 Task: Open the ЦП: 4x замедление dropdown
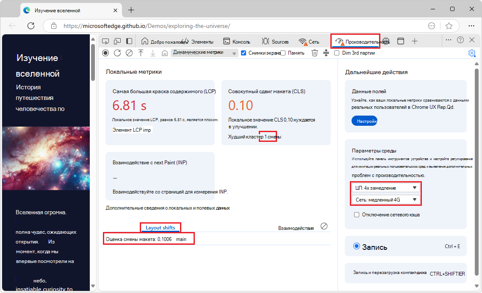point(385,187)
